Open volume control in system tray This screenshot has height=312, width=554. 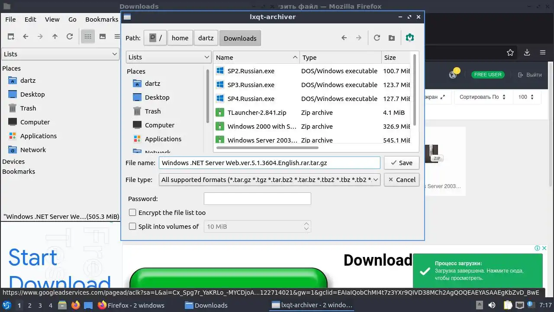pos(492,305)
